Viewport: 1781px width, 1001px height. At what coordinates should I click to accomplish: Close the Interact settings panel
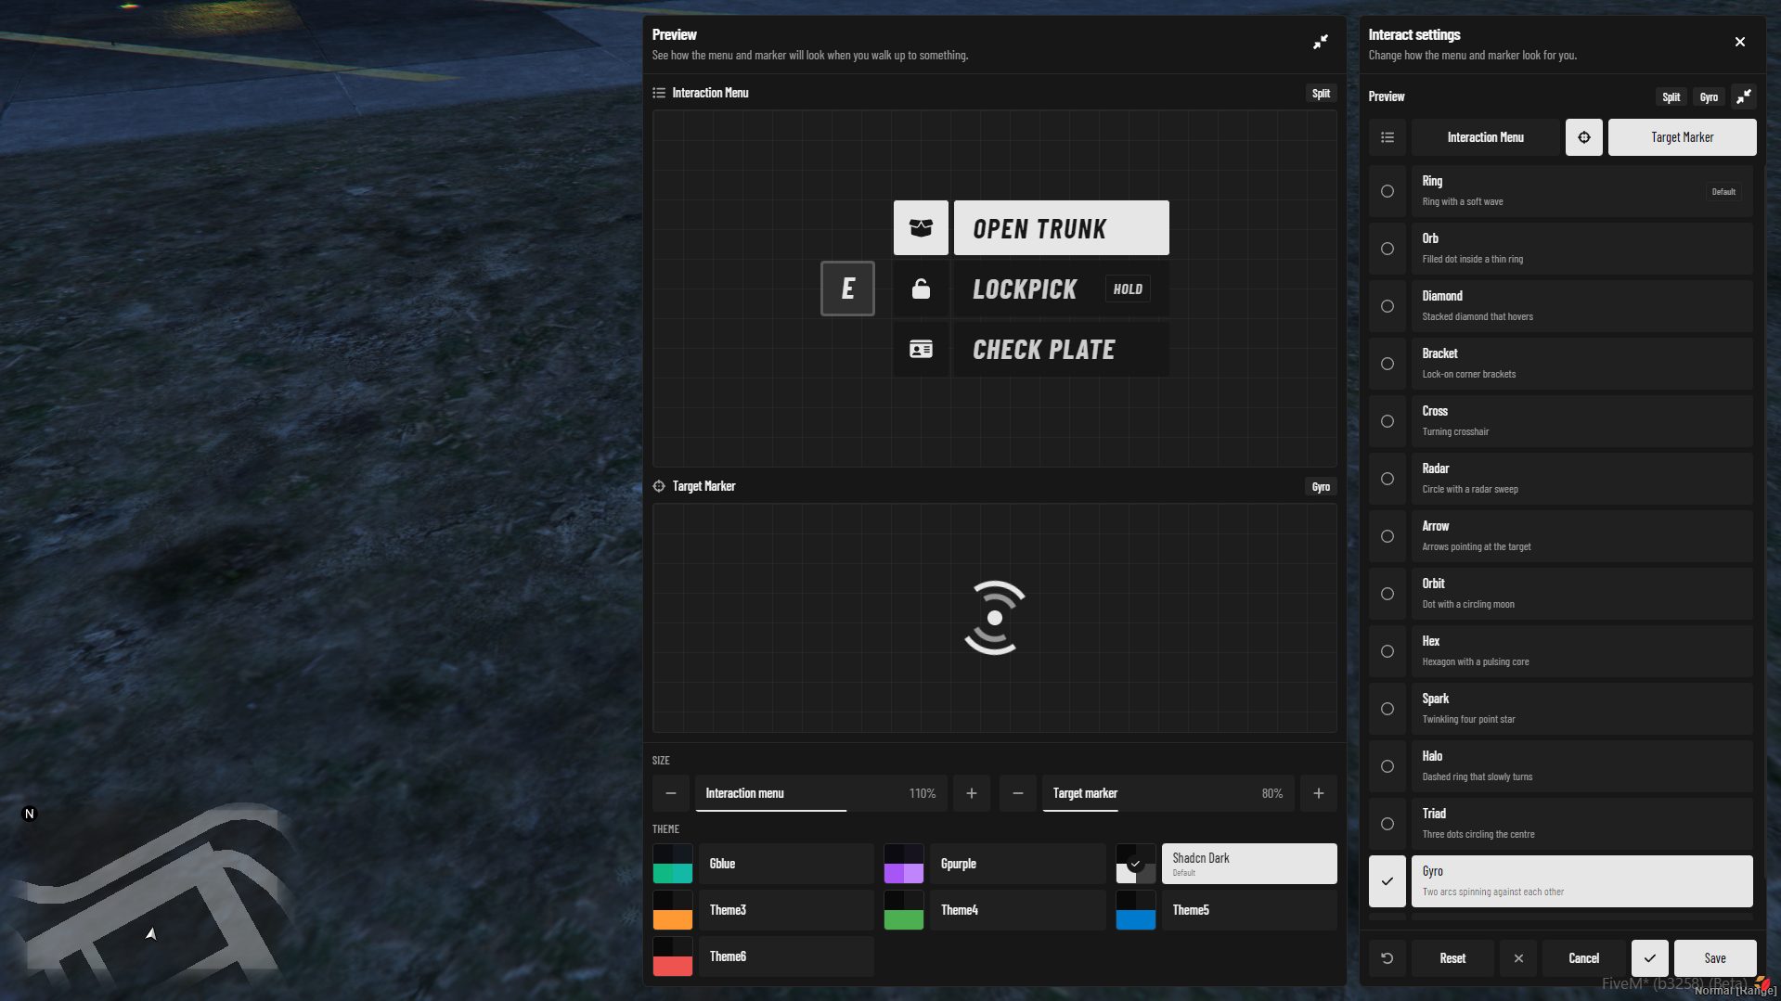(x=1740, y=42)
